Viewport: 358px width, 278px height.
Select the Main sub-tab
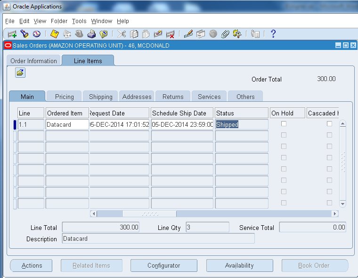(x=27, y=97)
